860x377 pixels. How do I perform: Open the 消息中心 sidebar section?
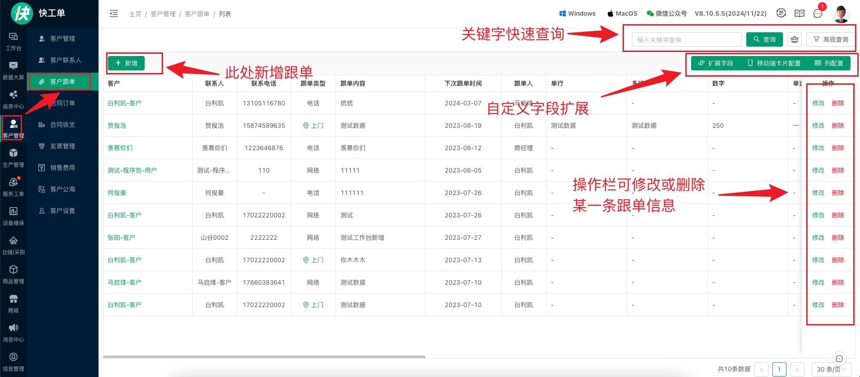13,333
